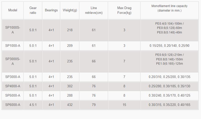Click the 0.15/255, 0.20/140, 0.25/90 cell

[x=169, y=46]
